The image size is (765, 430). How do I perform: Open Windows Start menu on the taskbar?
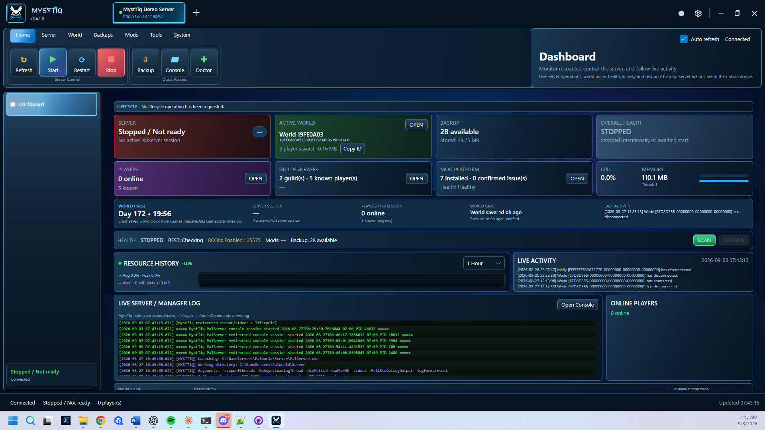(x=13, y=420)
